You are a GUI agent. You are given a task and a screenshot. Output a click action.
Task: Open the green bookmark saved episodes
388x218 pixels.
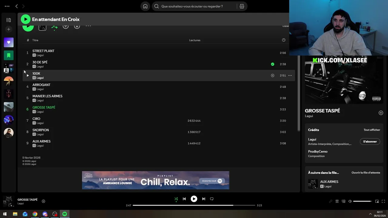pos(8,55)
